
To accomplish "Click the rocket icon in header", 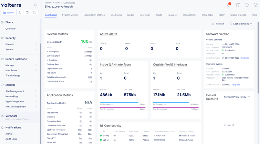I will (238, 5).
